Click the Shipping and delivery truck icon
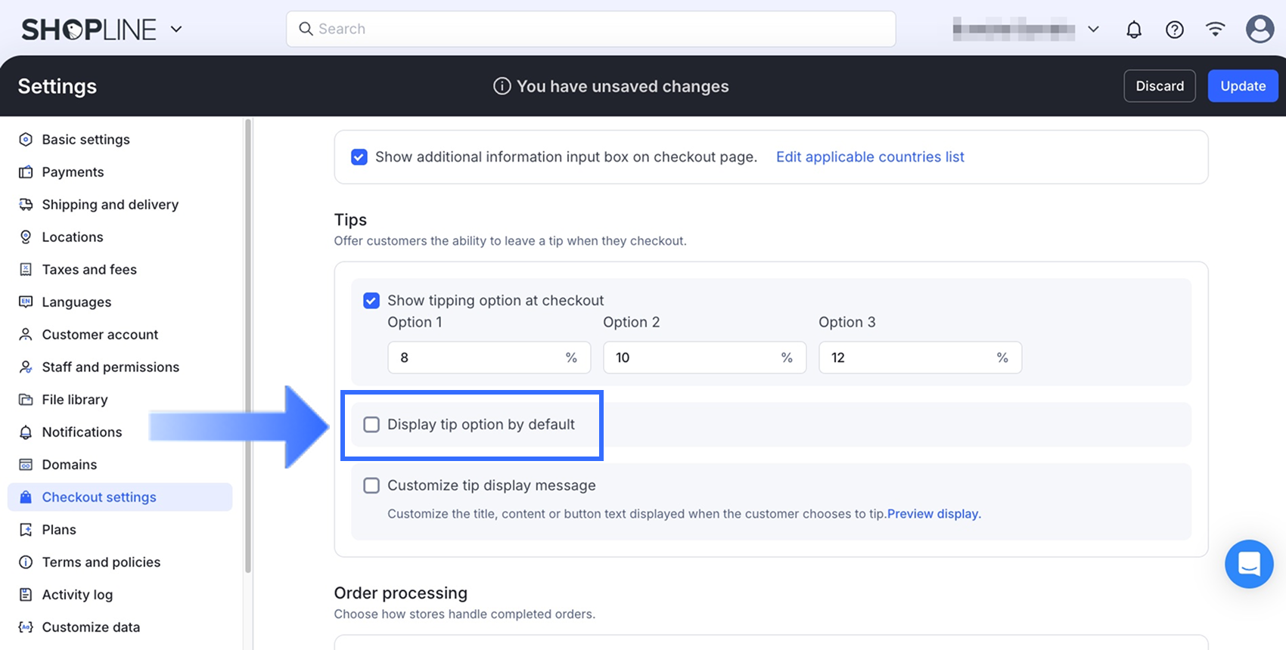The height and width of the screenshot is (650, 1286). [26, 205]
